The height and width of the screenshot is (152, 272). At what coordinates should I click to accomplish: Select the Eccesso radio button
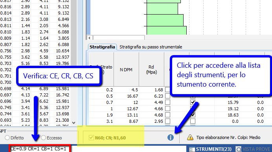(43, 138)
